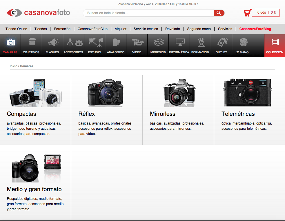The height and width of the screenshot is (221, 285).
Task: Open the CasanovaFotoClub menu item
Action: tap(92, 29)
